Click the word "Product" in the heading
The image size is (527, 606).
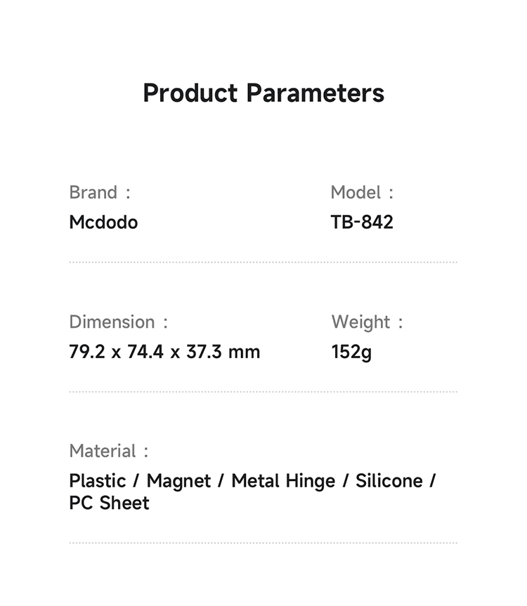tap(190, 93)
